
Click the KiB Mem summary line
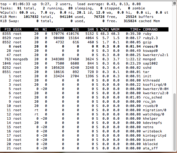(x=77, y=17)
